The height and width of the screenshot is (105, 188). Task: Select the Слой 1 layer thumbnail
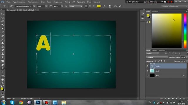tap(152, 71)
